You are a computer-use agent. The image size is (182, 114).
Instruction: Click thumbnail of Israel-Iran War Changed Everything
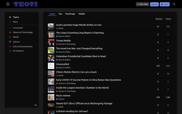click(51, 50)
